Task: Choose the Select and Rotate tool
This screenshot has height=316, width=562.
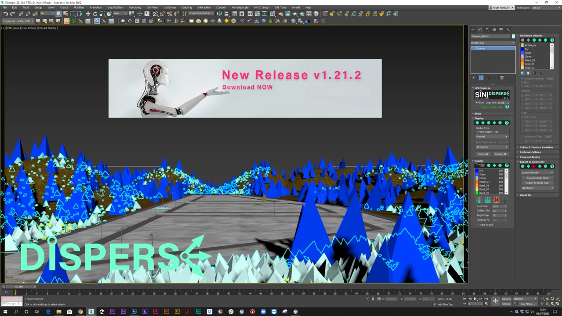Action: pos(95,14)
